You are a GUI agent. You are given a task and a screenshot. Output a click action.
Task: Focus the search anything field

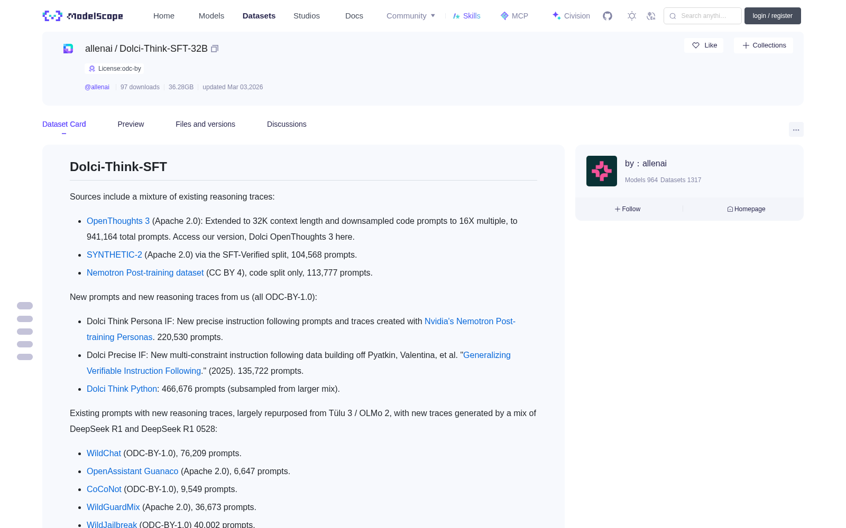pyautogui.click(x=703, y=16)
